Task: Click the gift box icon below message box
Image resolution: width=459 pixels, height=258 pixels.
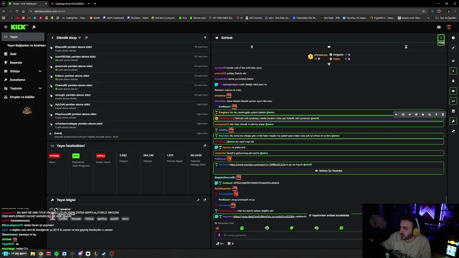Action: (x=229, y=244)
